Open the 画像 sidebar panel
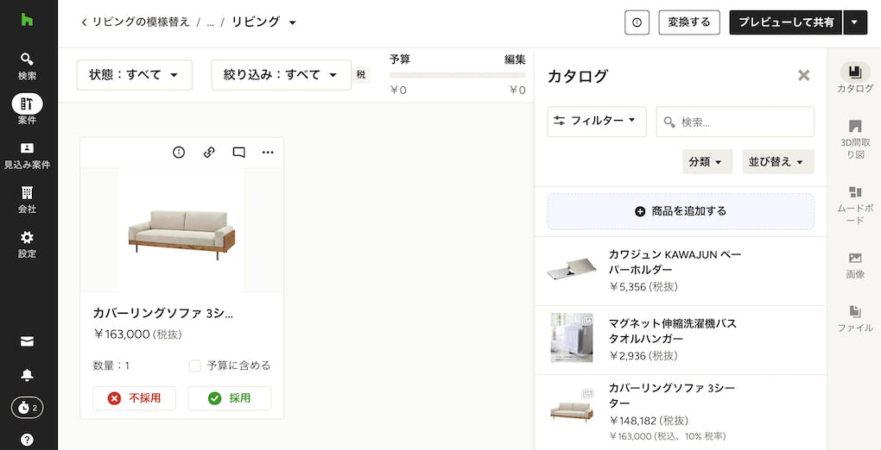 (854, 266)
